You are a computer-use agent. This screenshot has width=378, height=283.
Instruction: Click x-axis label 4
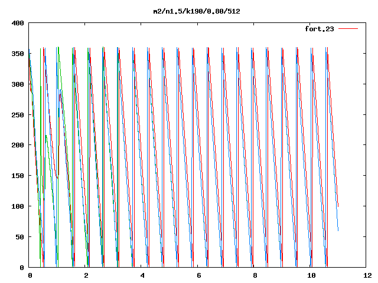[142, 275]
